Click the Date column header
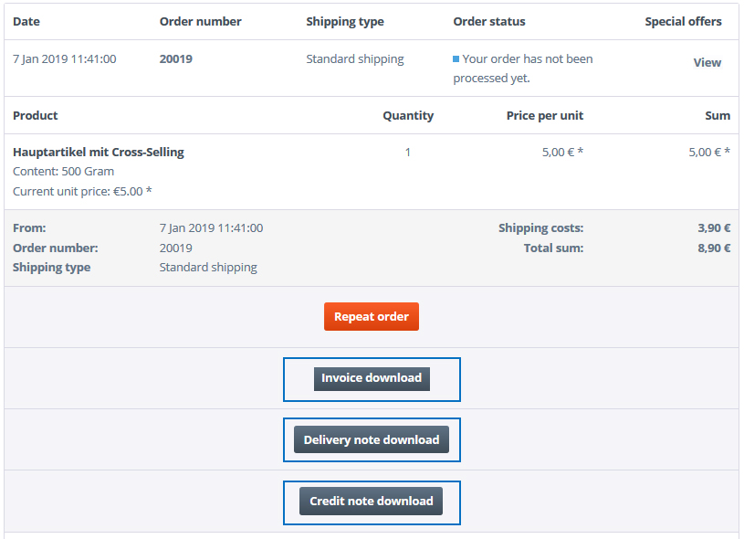 26,21
